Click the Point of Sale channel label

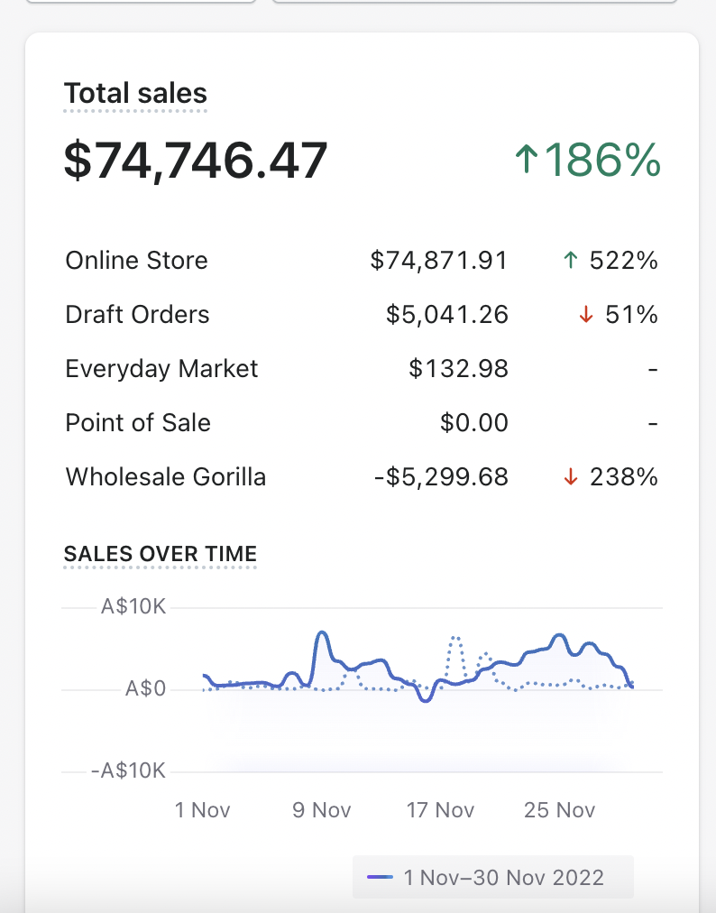click(139, 423)
